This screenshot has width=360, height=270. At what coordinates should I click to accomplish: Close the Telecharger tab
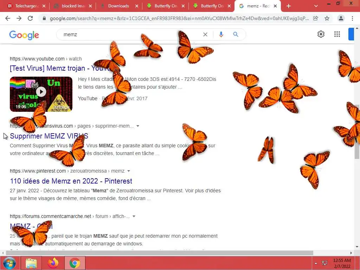[x=44, y=6]
